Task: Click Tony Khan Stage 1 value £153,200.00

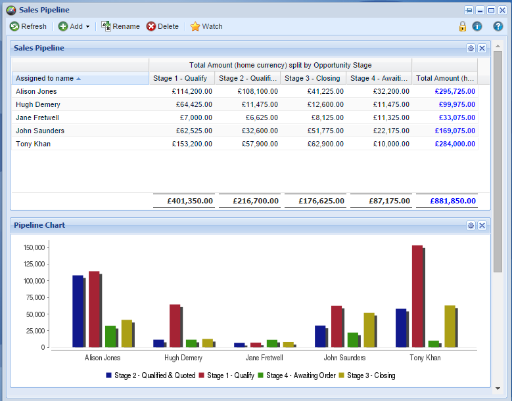Action: [192, 144]
